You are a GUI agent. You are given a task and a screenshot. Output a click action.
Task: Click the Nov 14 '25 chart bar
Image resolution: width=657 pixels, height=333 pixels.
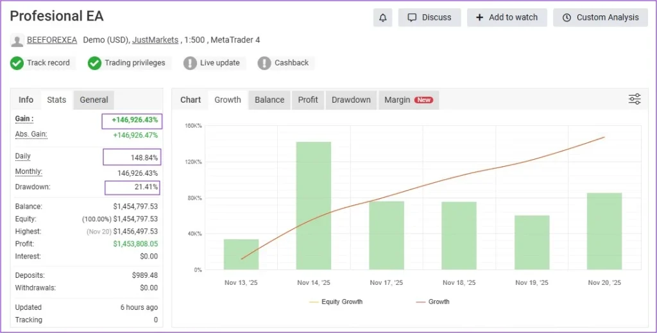314,205
